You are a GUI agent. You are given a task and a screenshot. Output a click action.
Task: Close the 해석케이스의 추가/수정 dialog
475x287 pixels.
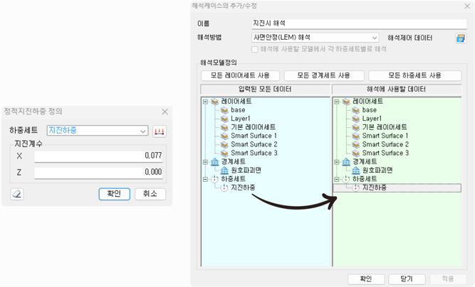click(467, 6)
